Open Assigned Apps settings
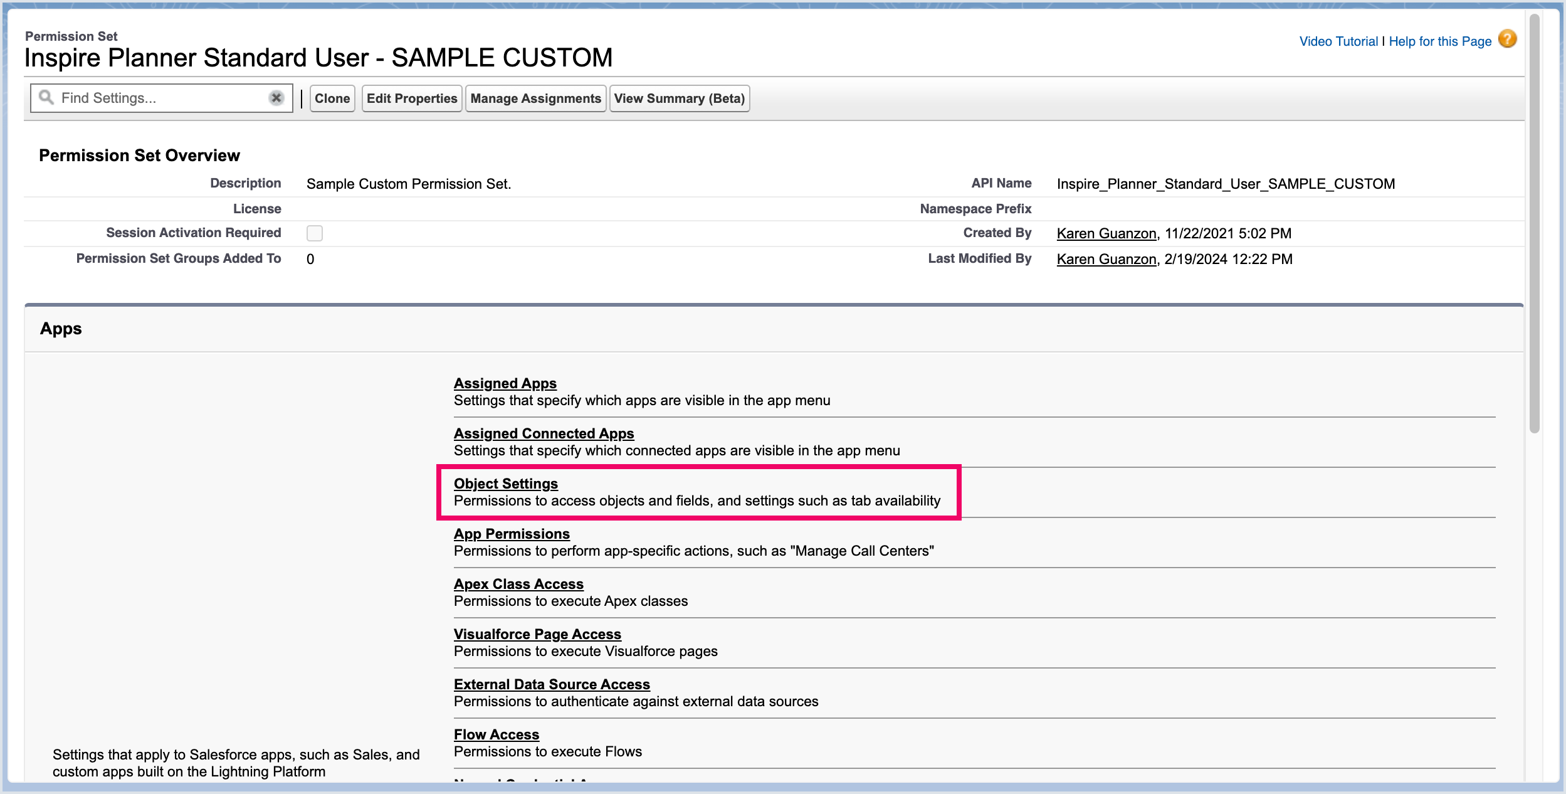 click(x=505, y=383)
